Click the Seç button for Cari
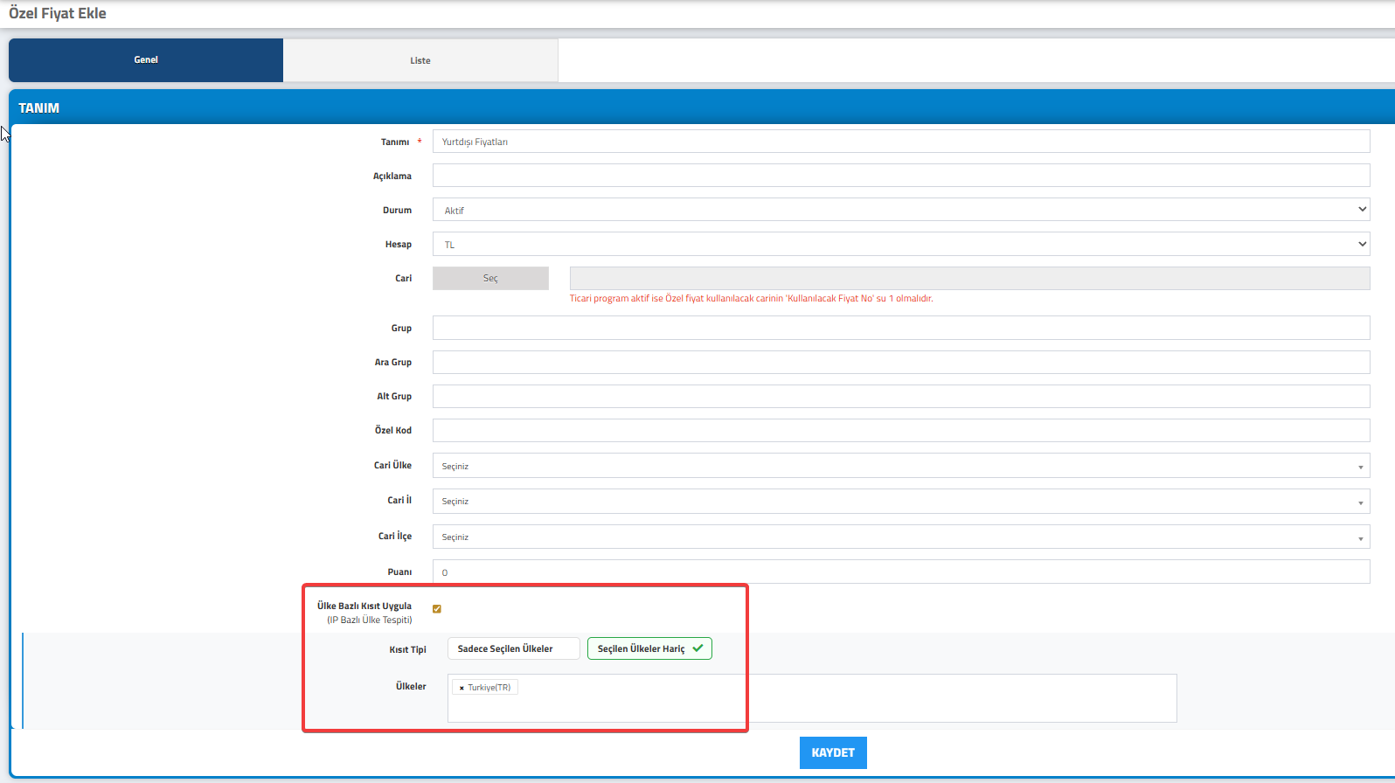This screenshot has width=1395, height=783. click(490, 278)
